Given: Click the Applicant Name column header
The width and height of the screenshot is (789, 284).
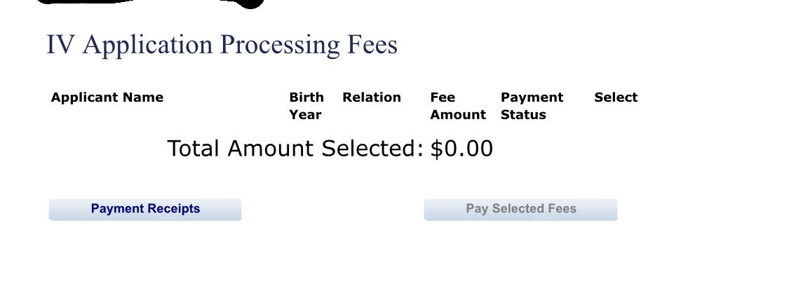Looking at the screenshot, I should [107, 97].
